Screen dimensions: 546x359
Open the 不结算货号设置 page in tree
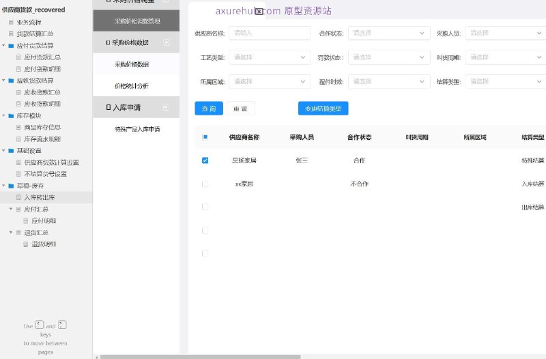coord(45,174)
